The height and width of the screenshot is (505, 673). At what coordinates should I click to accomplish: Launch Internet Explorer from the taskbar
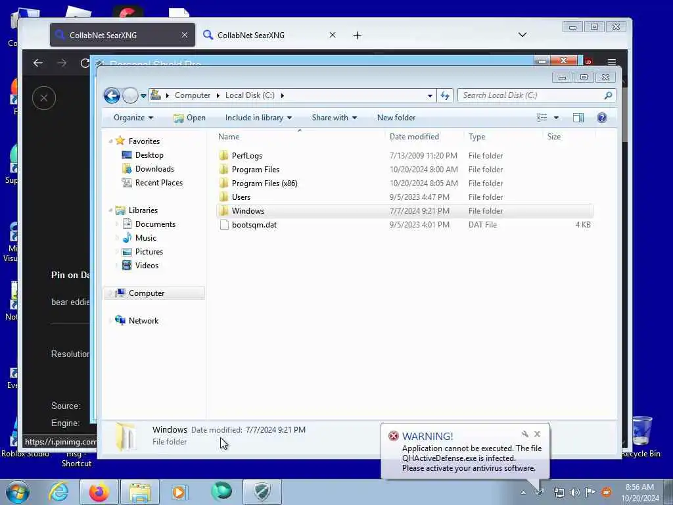pos(58,492)
